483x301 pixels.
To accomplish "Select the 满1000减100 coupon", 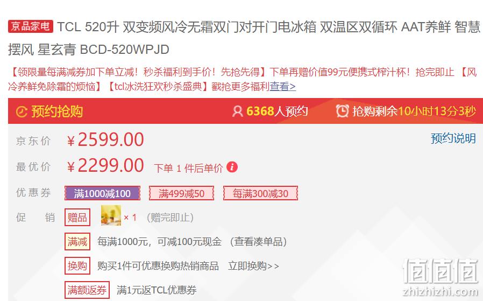I will tap(102, 193).
